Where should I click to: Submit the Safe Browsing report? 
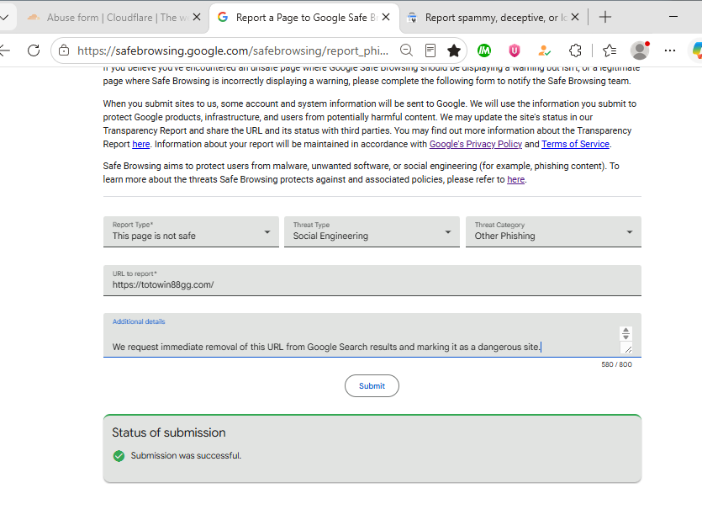tap(372, 385)
